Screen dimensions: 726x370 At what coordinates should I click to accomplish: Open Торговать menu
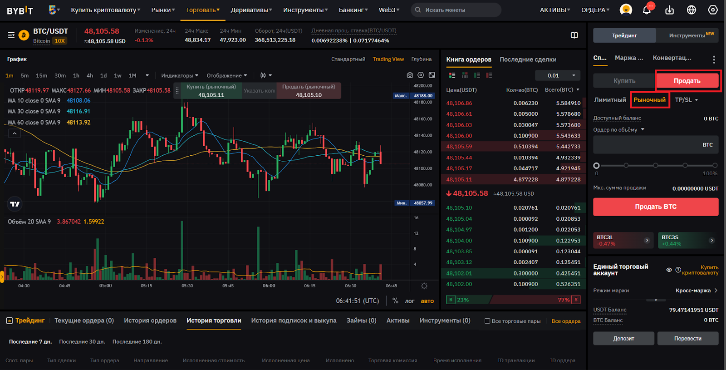(202, 10)
